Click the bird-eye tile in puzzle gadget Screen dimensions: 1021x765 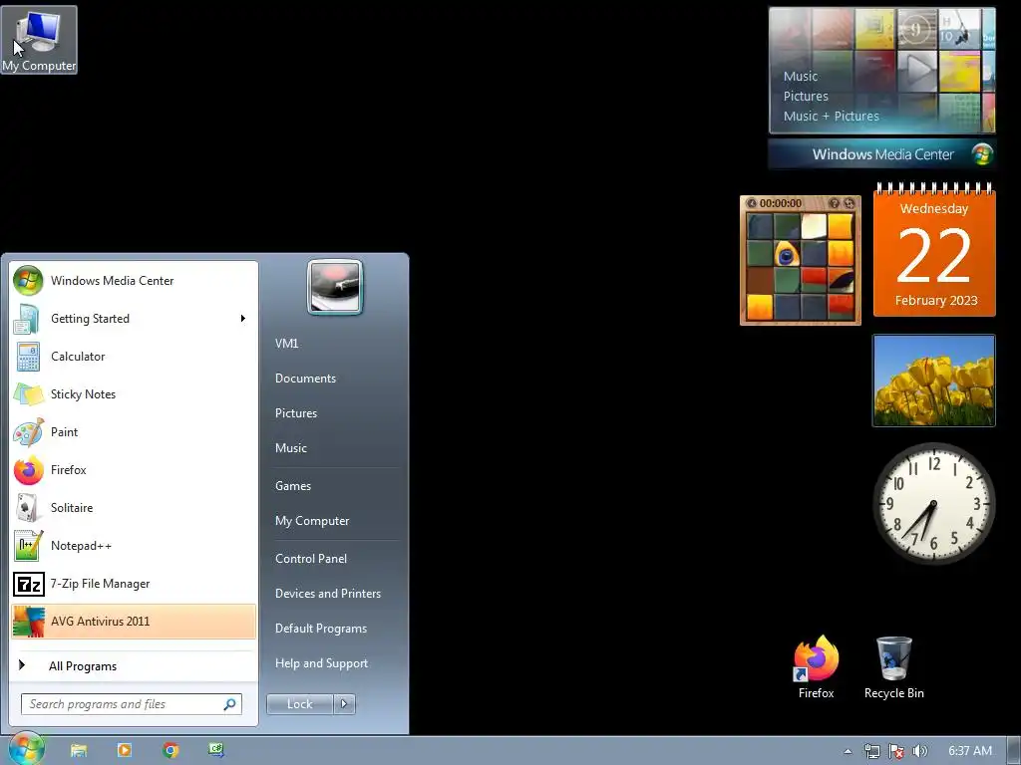(788, 254)
